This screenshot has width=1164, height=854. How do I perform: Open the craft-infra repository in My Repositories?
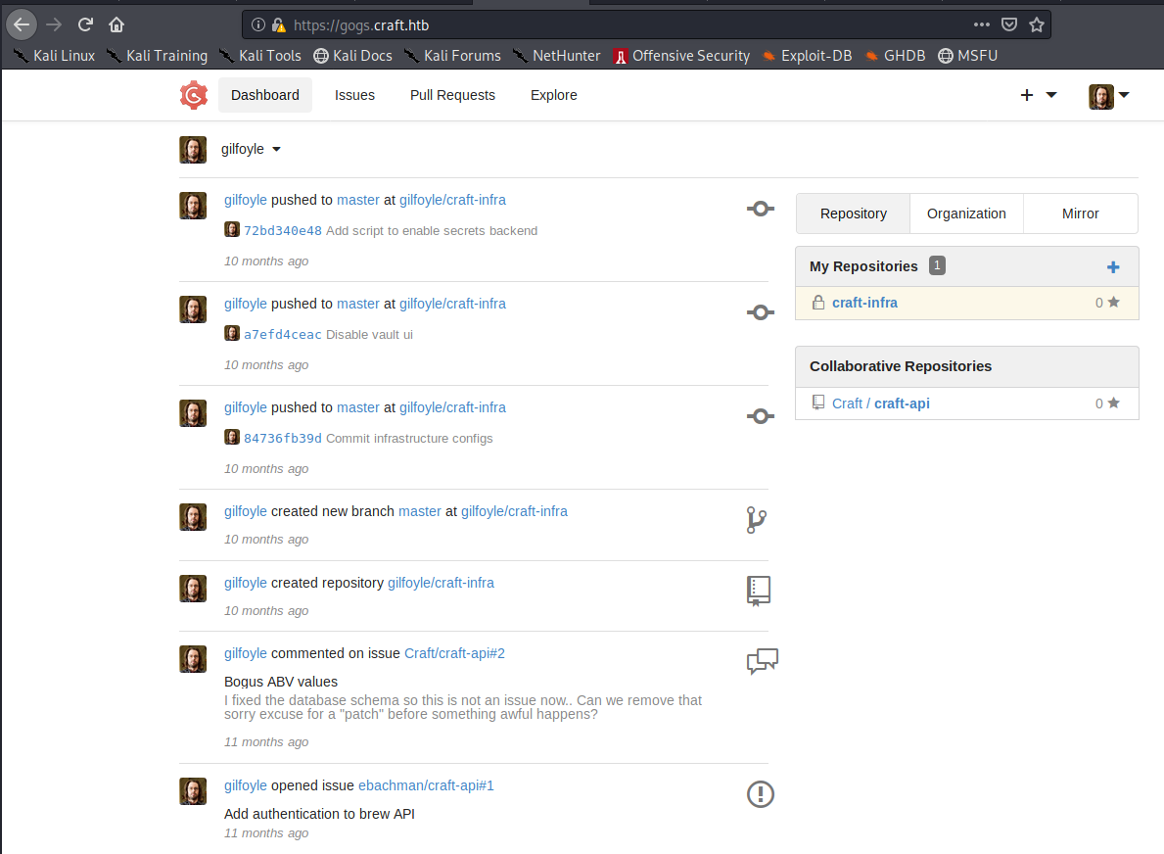pos(864,303)
